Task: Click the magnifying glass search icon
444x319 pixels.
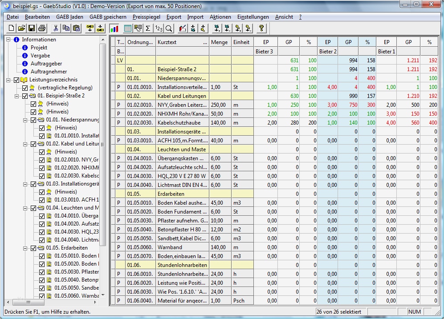Action: tap(169, 28)
